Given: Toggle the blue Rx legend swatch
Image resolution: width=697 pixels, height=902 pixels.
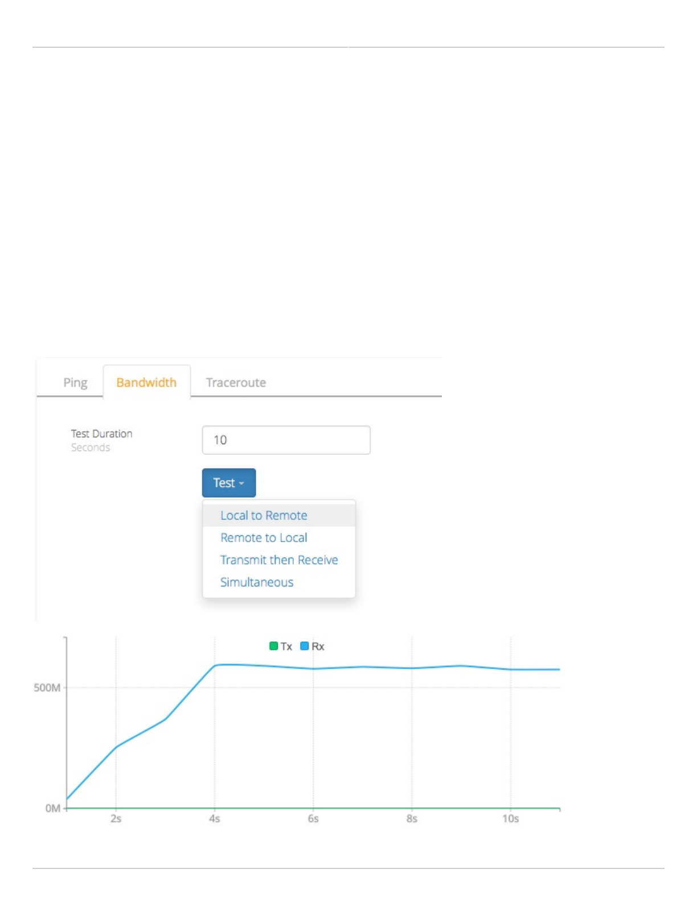Looking at the screenshot, I should pos(304,646).
